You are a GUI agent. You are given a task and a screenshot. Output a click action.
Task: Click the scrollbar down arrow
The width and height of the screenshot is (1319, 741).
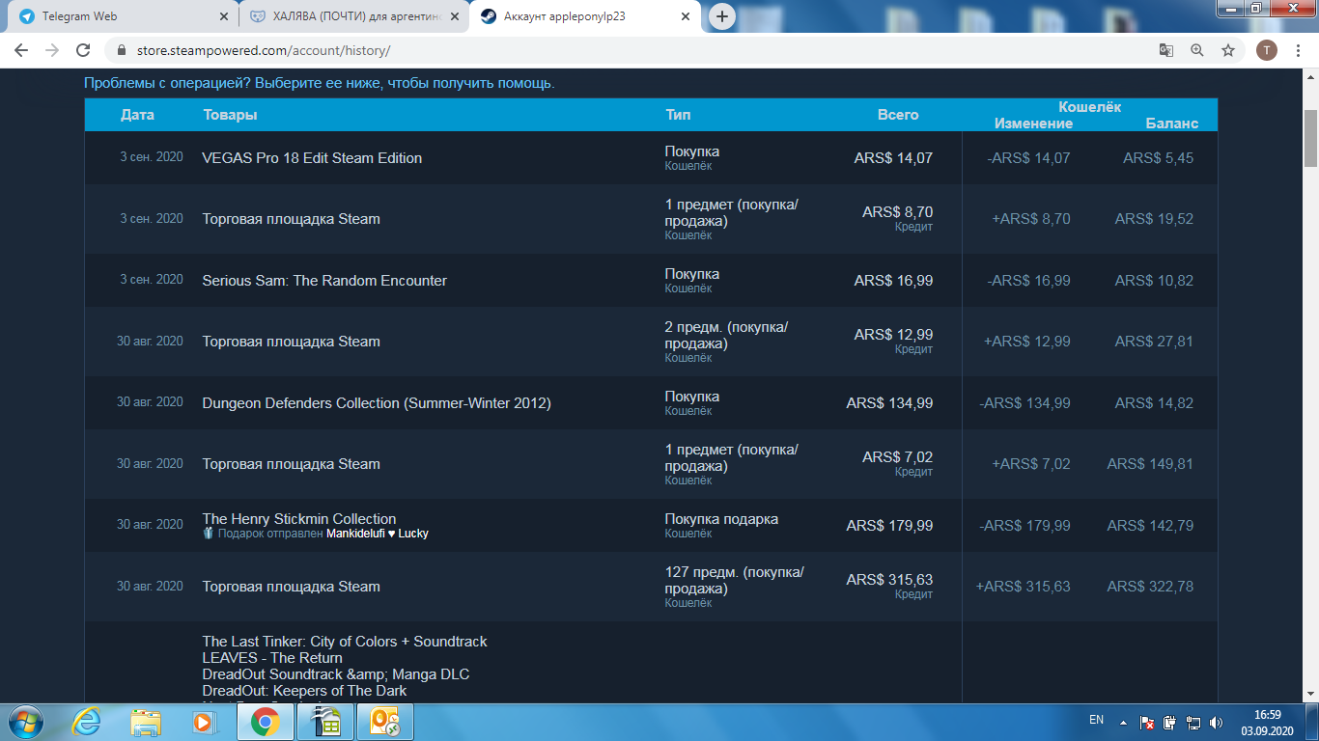pos(1310,694)
